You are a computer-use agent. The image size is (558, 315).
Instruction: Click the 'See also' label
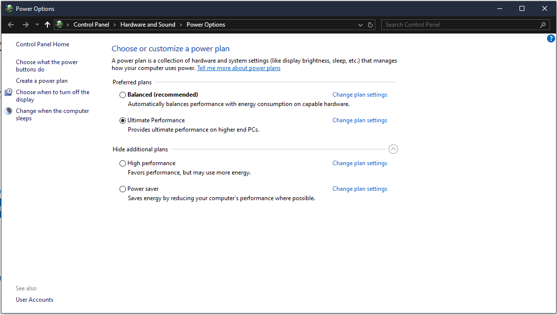[x=26, y=288]
